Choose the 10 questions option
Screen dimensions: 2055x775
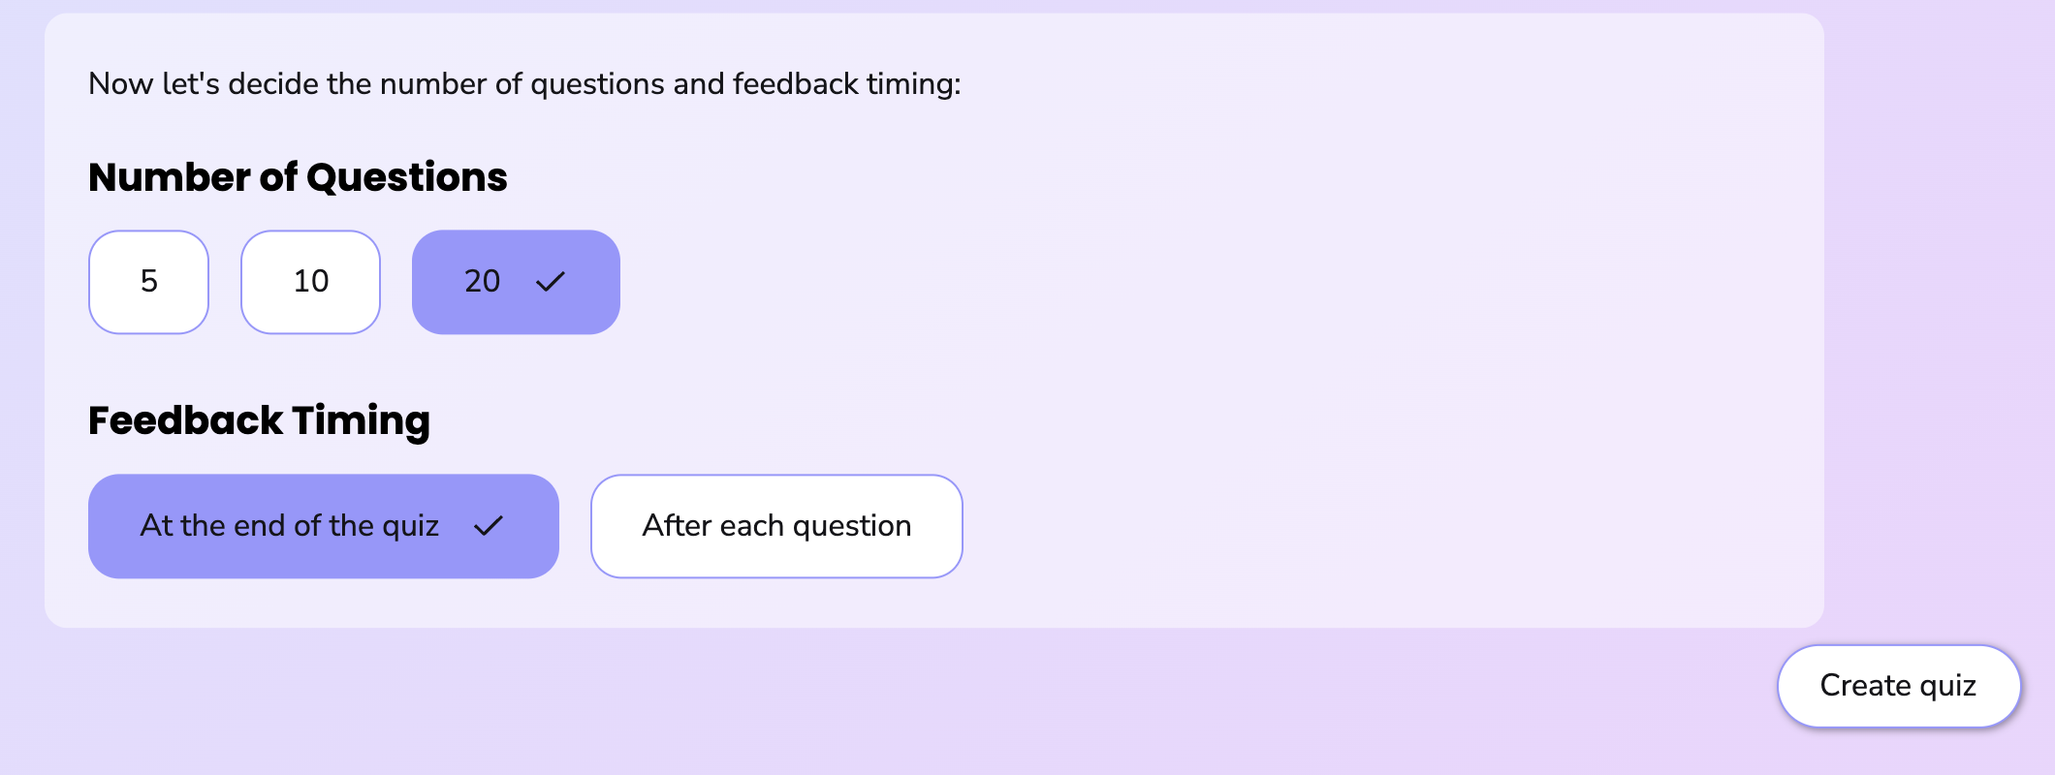point(310,282)
